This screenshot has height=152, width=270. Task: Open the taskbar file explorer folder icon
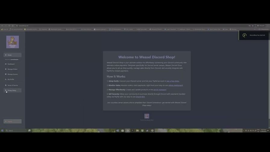[137, 131]
